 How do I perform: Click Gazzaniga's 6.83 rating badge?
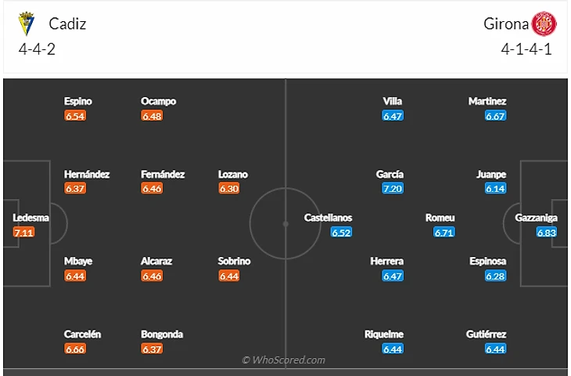click(x=547, y=233)
